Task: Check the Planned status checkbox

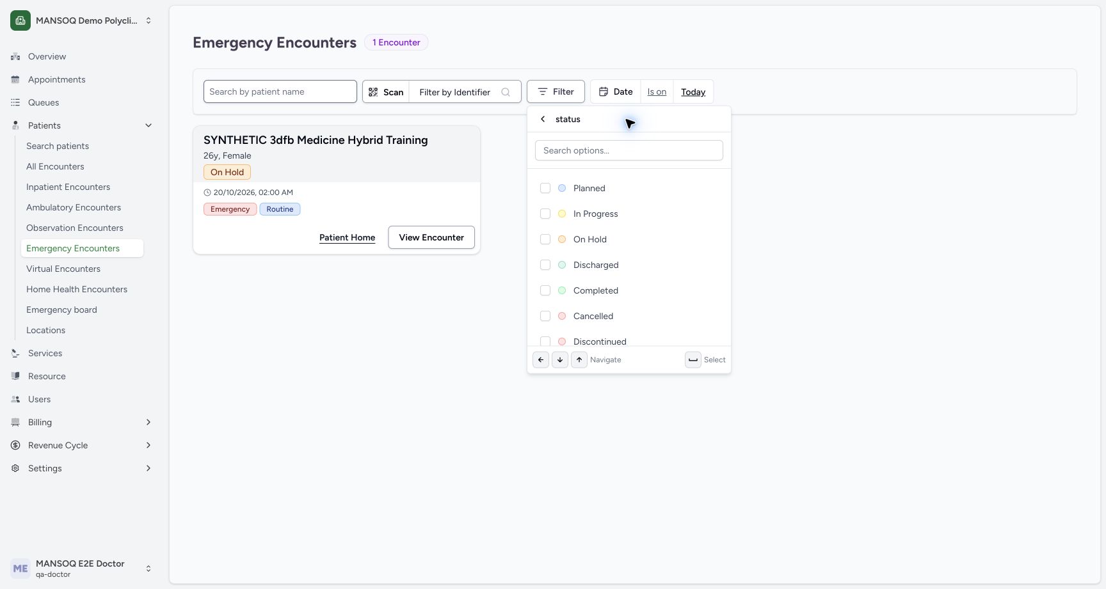Action: [545, 188]
